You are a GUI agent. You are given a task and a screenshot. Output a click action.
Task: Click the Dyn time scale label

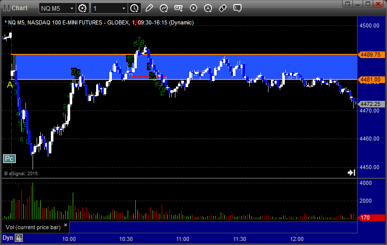pos(8,238)
